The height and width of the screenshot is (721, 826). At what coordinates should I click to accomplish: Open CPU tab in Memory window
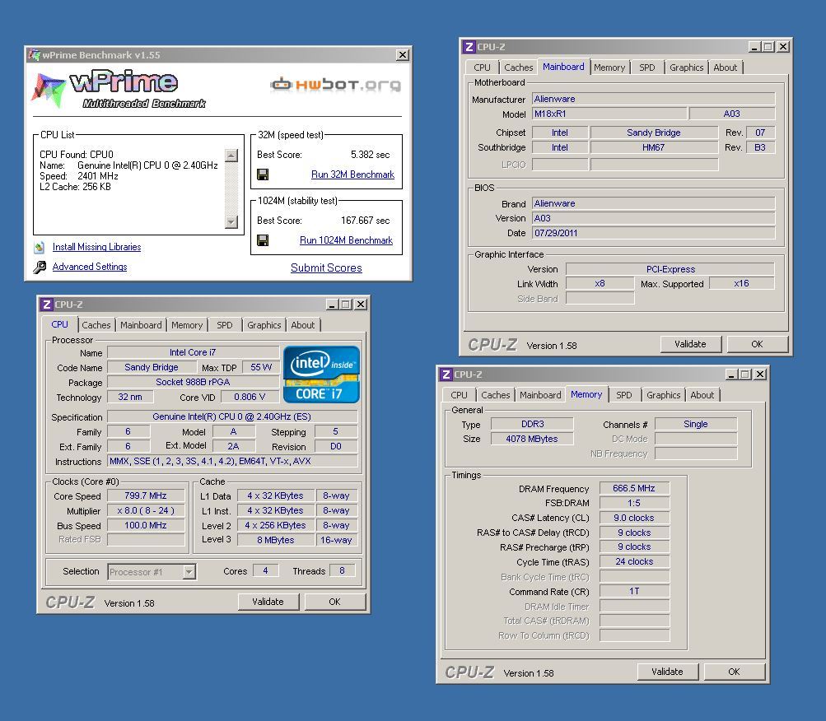(459, 395)
